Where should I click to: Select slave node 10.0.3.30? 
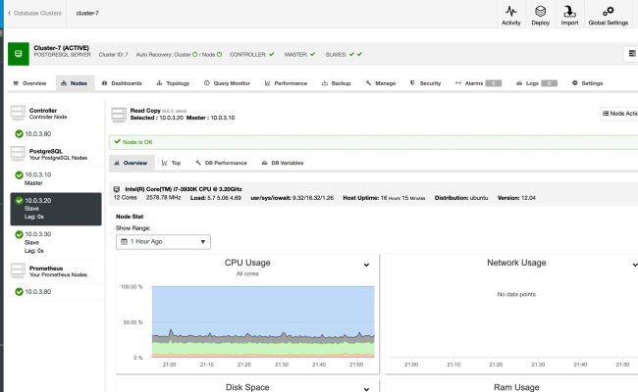[56, 242]
